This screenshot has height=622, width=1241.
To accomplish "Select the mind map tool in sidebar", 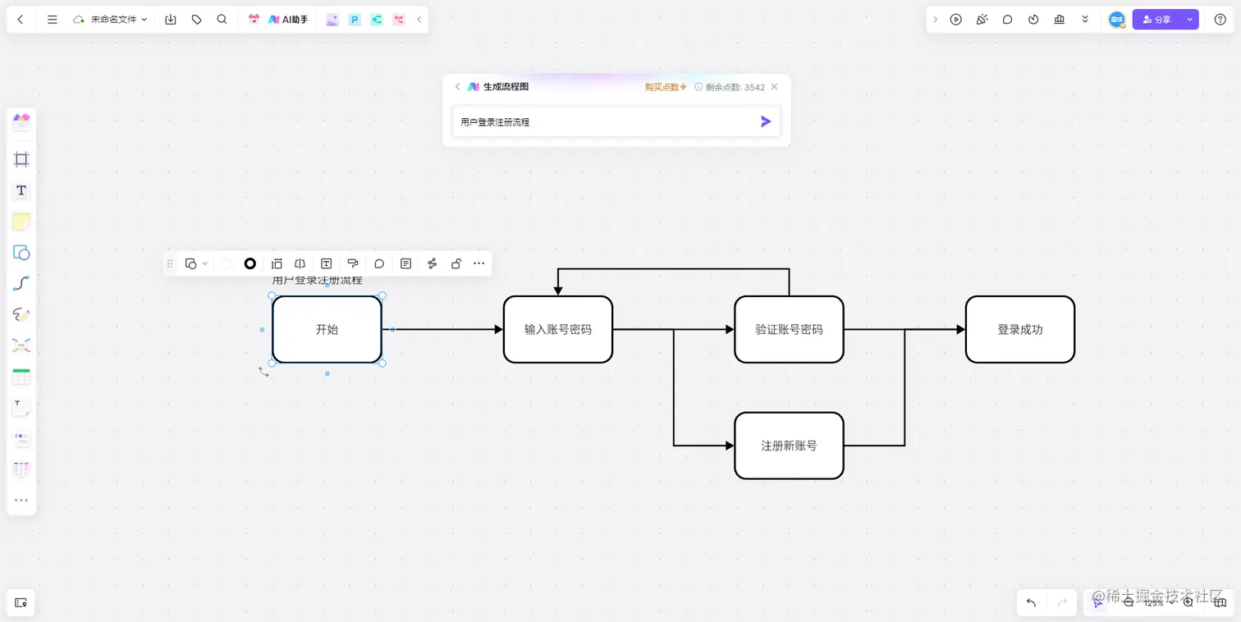I will (21, 345).
